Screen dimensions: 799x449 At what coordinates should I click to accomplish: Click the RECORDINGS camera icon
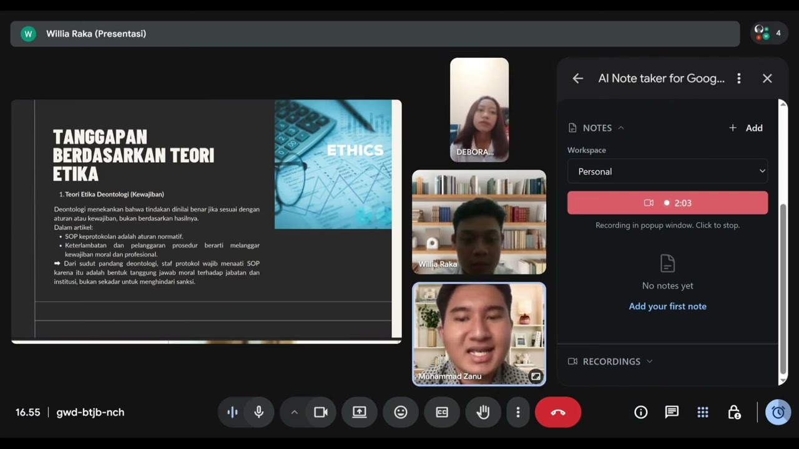[572, 362]
